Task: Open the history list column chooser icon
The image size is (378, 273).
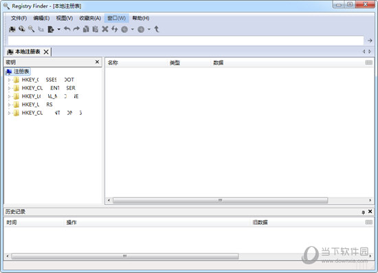Action: click(x=369, y=222)
